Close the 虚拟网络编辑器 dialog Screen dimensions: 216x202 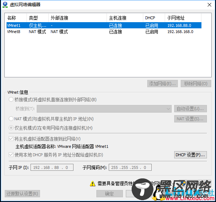209,5
